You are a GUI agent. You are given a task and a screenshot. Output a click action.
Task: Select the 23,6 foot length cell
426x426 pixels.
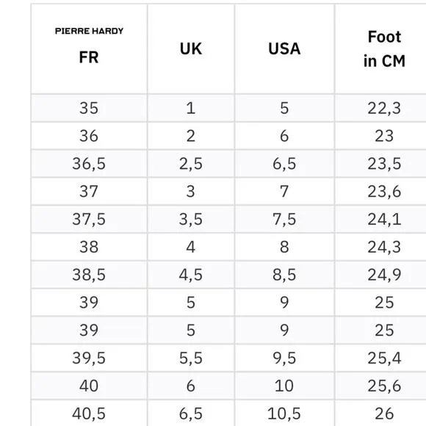click(384, 192)
